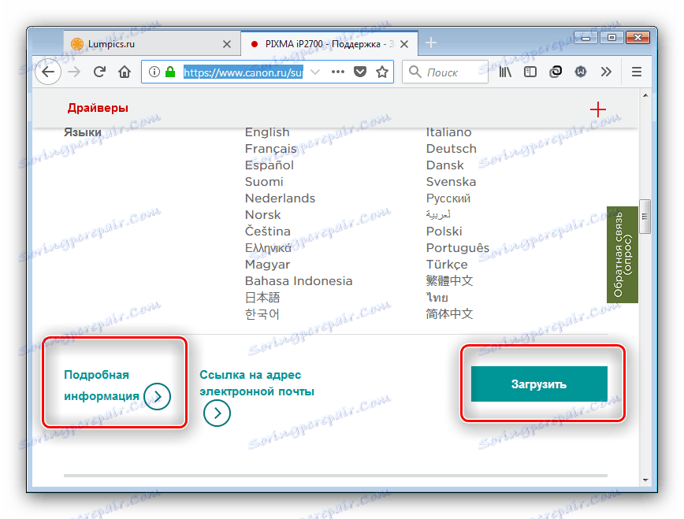Open the Подробная информация link
The height and width of the screenshot is (519, 684).
pos(101,386)
